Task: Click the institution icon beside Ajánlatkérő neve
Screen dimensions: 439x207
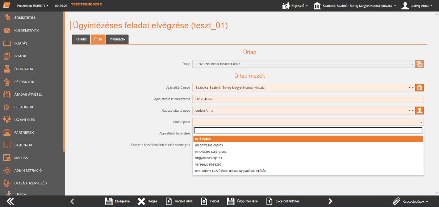Action: point(419,88)
